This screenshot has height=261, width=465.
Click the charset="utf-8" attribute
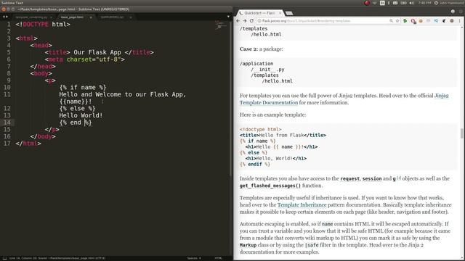coord(94,59)
